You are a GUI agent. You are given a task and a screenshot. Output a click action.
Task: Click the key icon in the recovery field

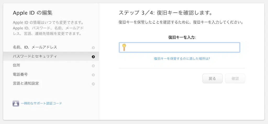tap(124, 47)
